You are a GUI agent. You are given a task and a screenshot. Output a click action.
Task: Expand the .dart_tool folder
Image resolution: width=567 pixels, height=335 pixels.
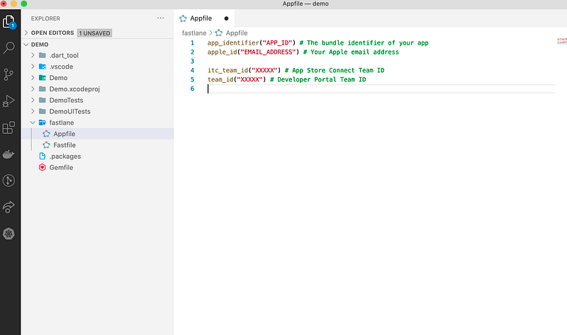pos(33,55)
